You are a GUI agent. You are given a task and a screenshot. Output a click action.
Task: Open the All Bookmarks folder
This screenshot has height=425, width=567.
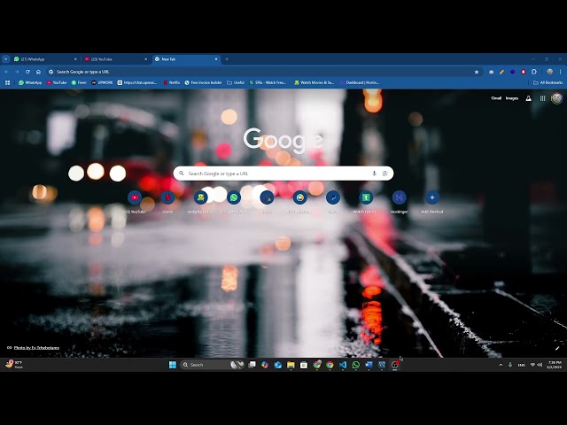pos(547,82)
